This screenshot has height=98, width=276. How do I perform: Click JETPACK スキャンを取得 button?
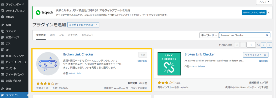pyautogui.click(x=254, y=12)
